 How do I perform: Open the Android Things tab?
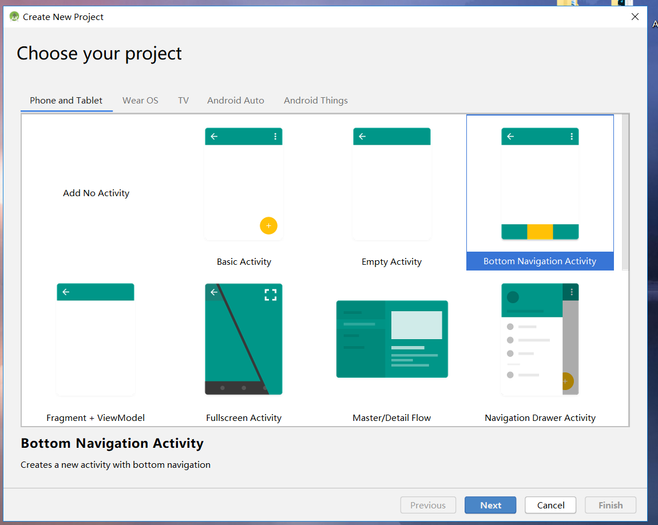click(x=315, y=100)
